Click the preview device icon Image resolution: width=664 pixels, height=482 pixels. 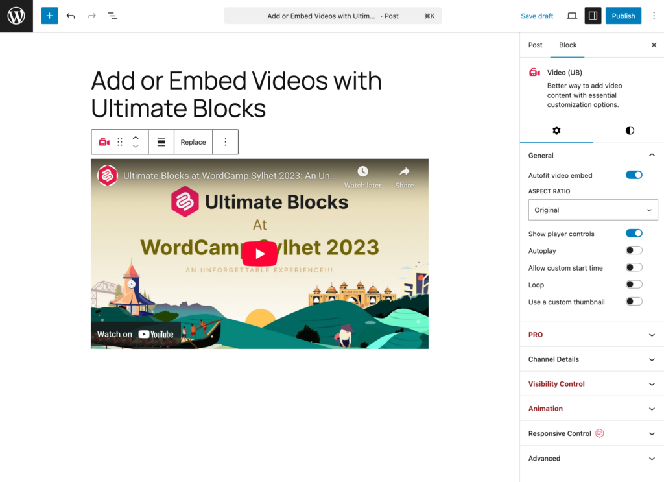[x=572, y=16]
